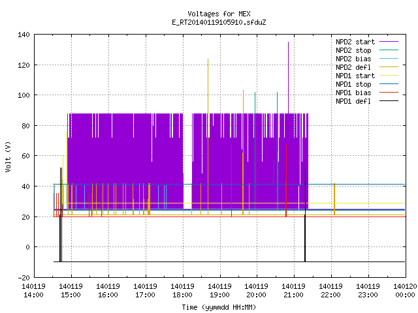Click the 'NPD2 defl' legend label
The width and height of the screenshot is (418, 313).
(x=353, y=67)
